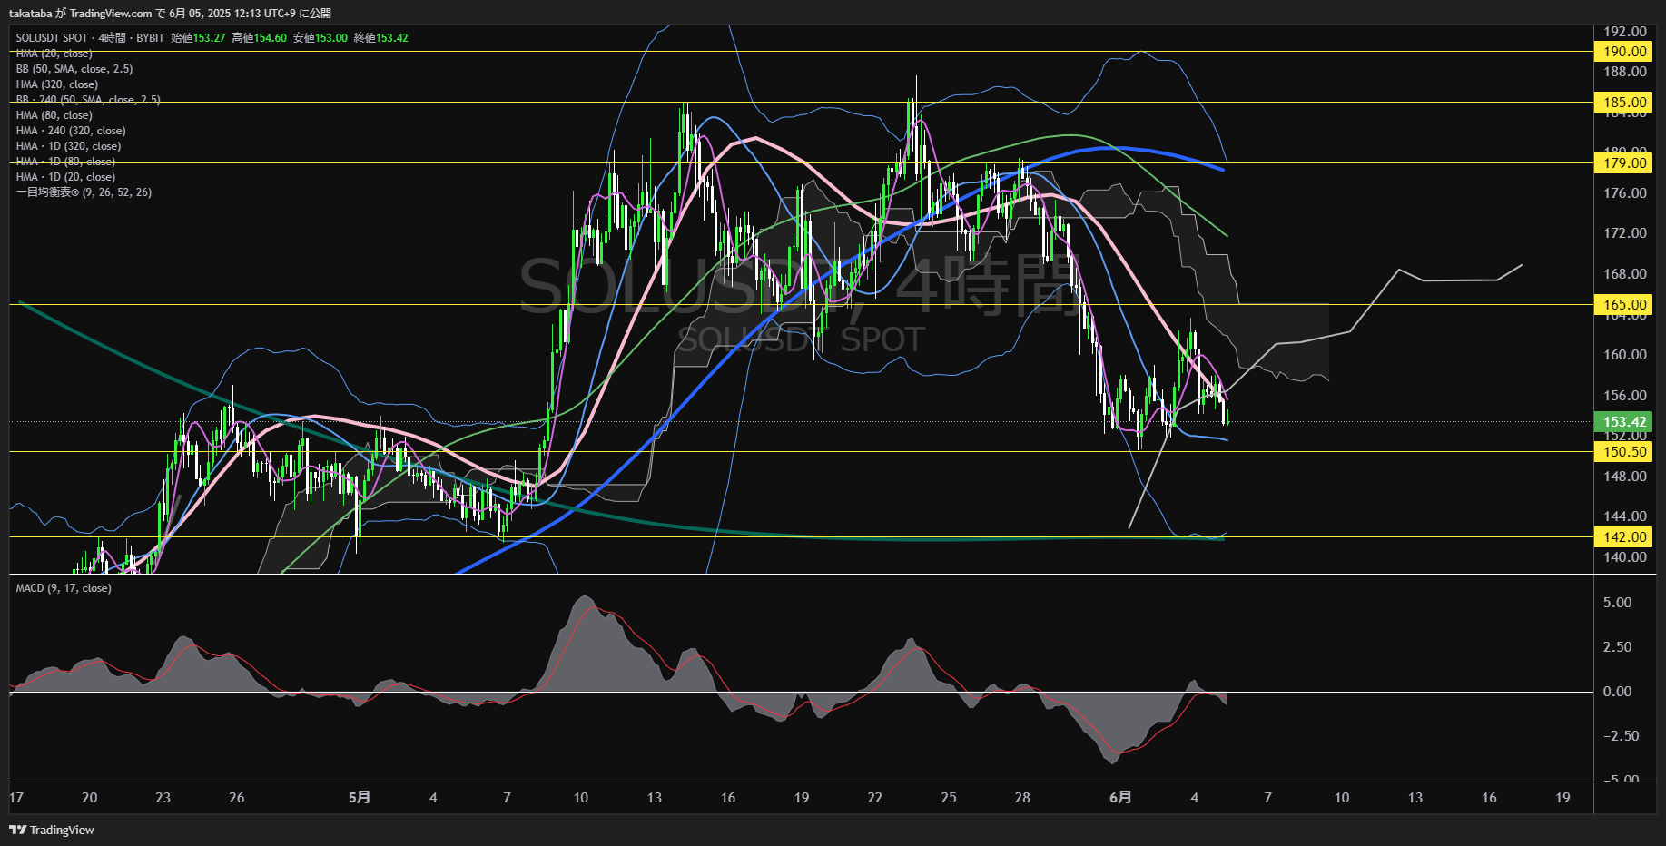
Task: Click the HMA · 1D (20, close) legend
Action: pyautogui.click(x=65, y=177)
